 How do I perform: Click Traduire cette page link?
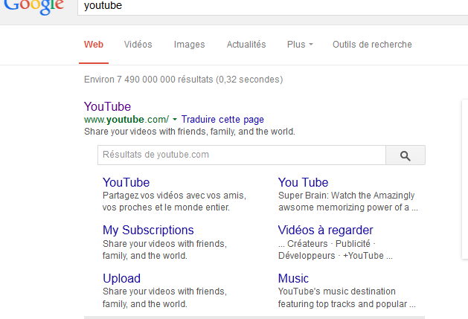[x=222, y=120]
